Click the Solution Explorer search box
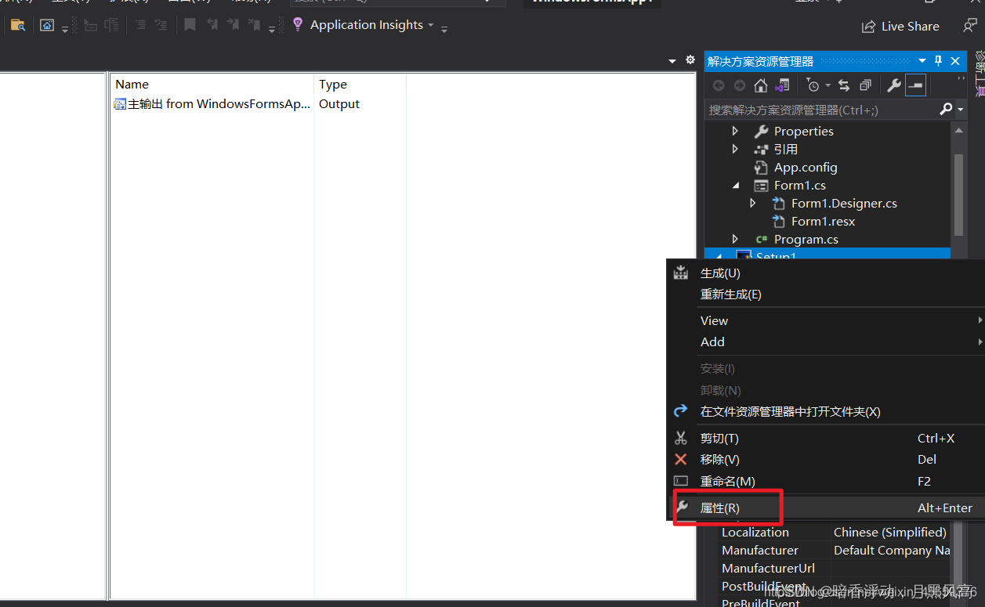Viewport: 985px width, 607px height. pos(821,110)
